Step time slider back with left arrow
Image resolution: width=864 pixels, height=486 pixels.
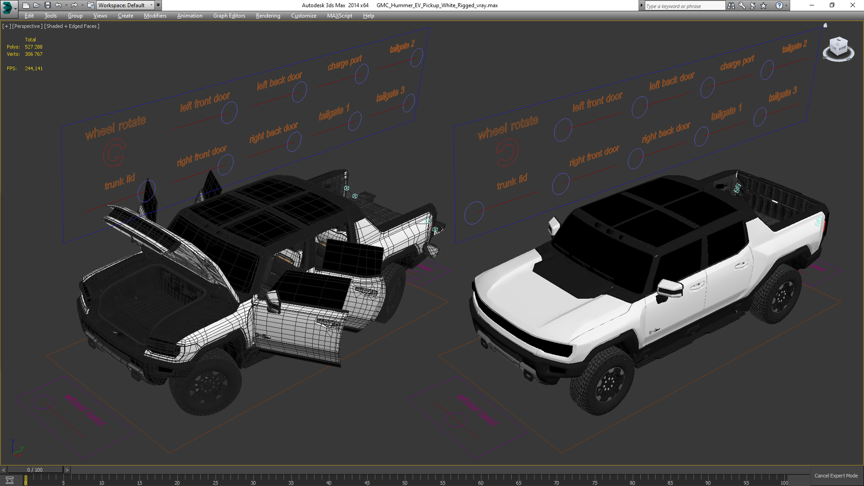(4, 470)
